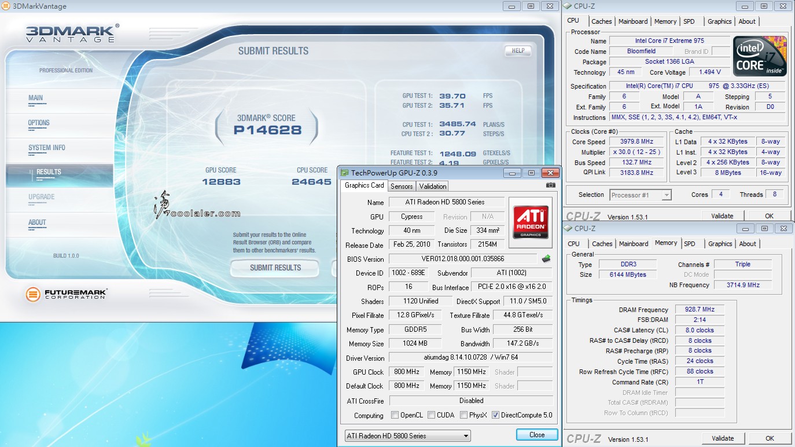Click the GPU score 12883
Viewport: 795px width, 447px height.
point(221,182)
